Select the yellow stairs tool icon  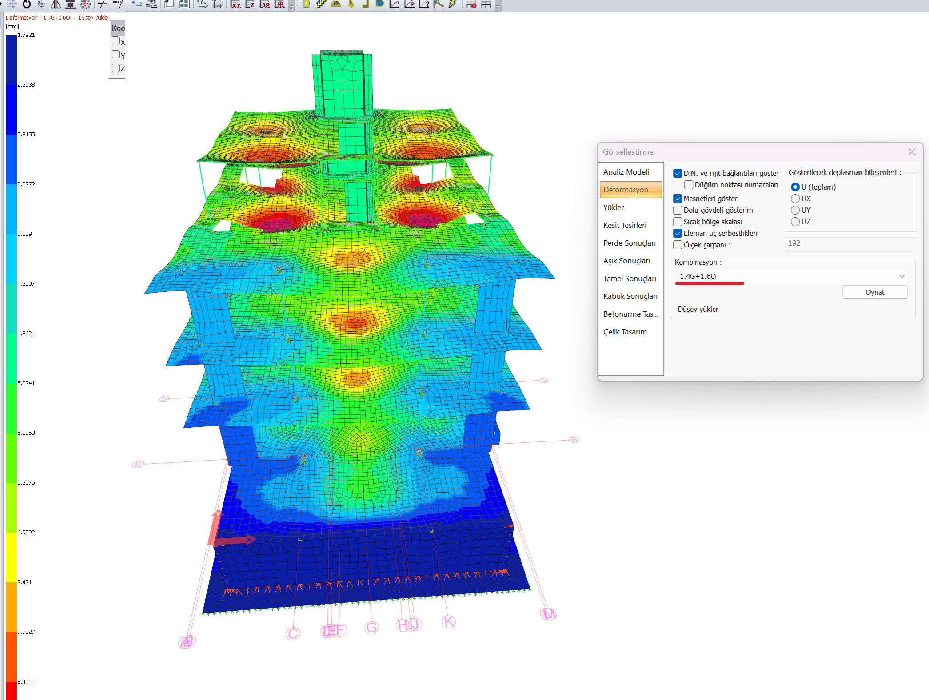[x=321, y=4]
